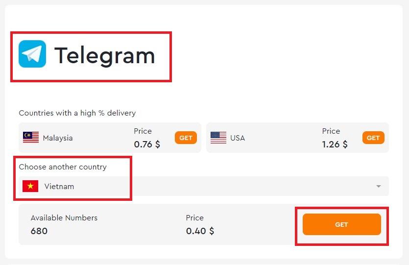Click the Malaysia price 0.76 $
The image size is (409, 265).
(x=147, y=144)
